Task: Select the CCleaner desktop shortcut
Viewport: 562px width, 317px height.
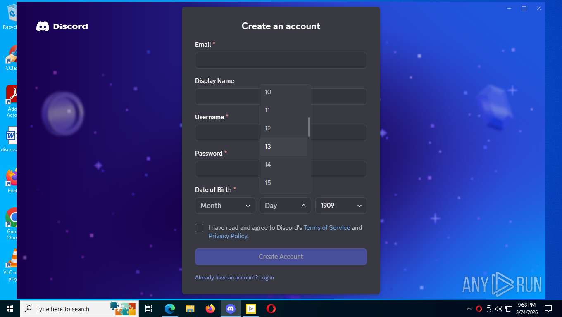Action: (11, 58)
